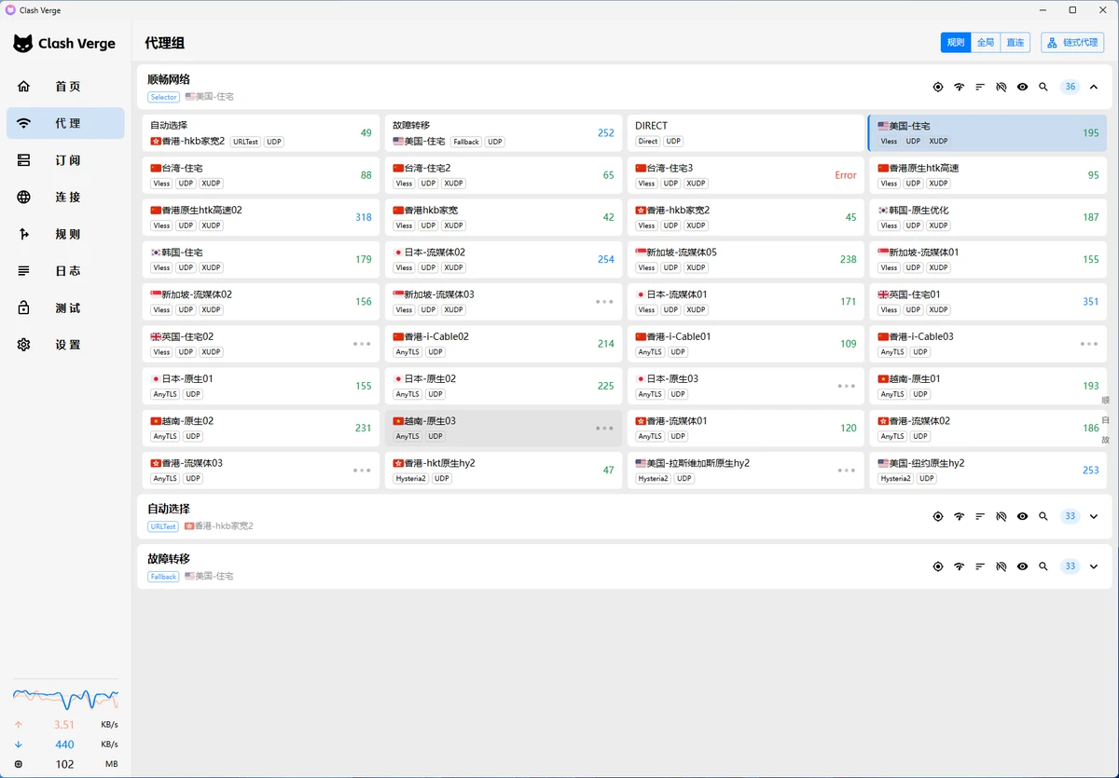Click the traffic graph in the sidebar
Screen dimensions: 1119x778
pos(65,698)
